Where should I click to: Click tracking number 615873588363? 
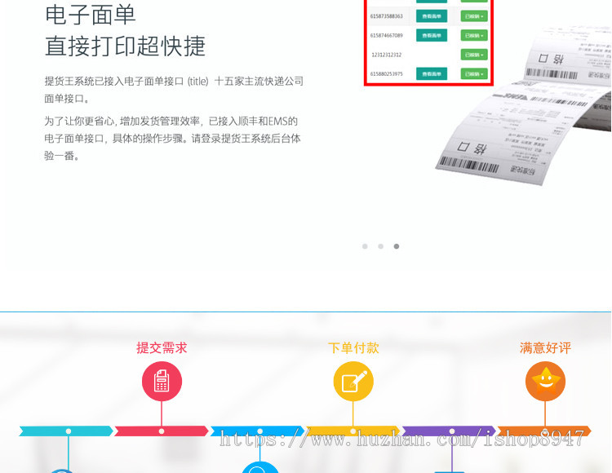pyautogui.click(x=387, y=16)
